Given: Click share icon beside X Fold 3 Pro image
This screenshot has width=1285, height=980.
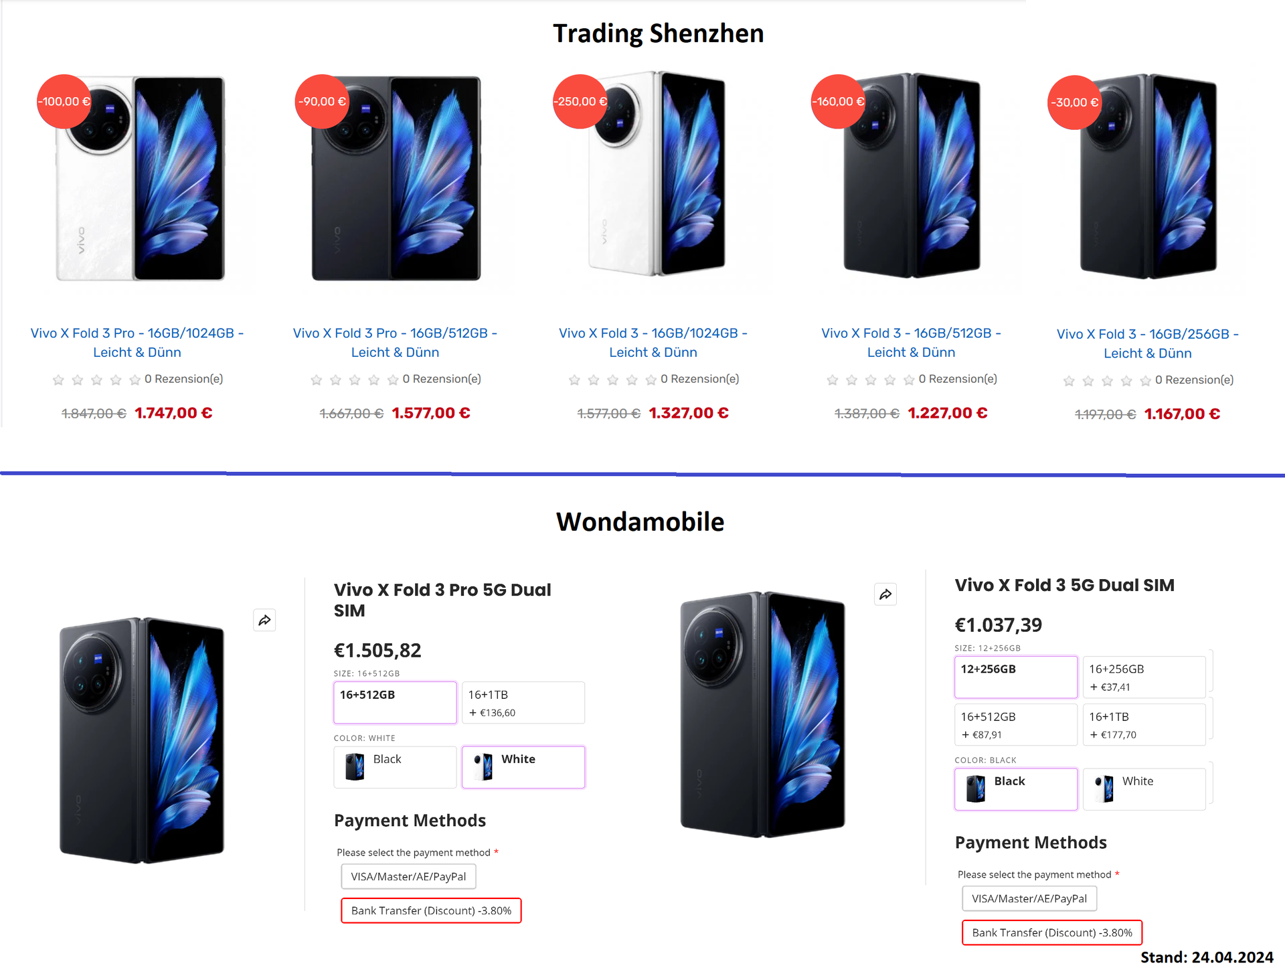Looking at the screenshot, I should [264, 620].
